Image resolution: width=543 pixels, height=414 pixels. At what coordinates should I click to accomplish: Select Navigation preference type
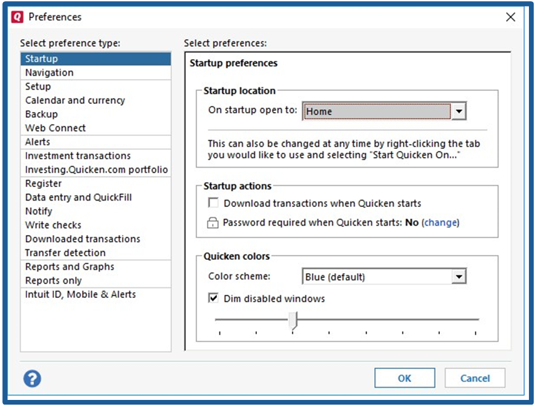click(x=49, y=73)
